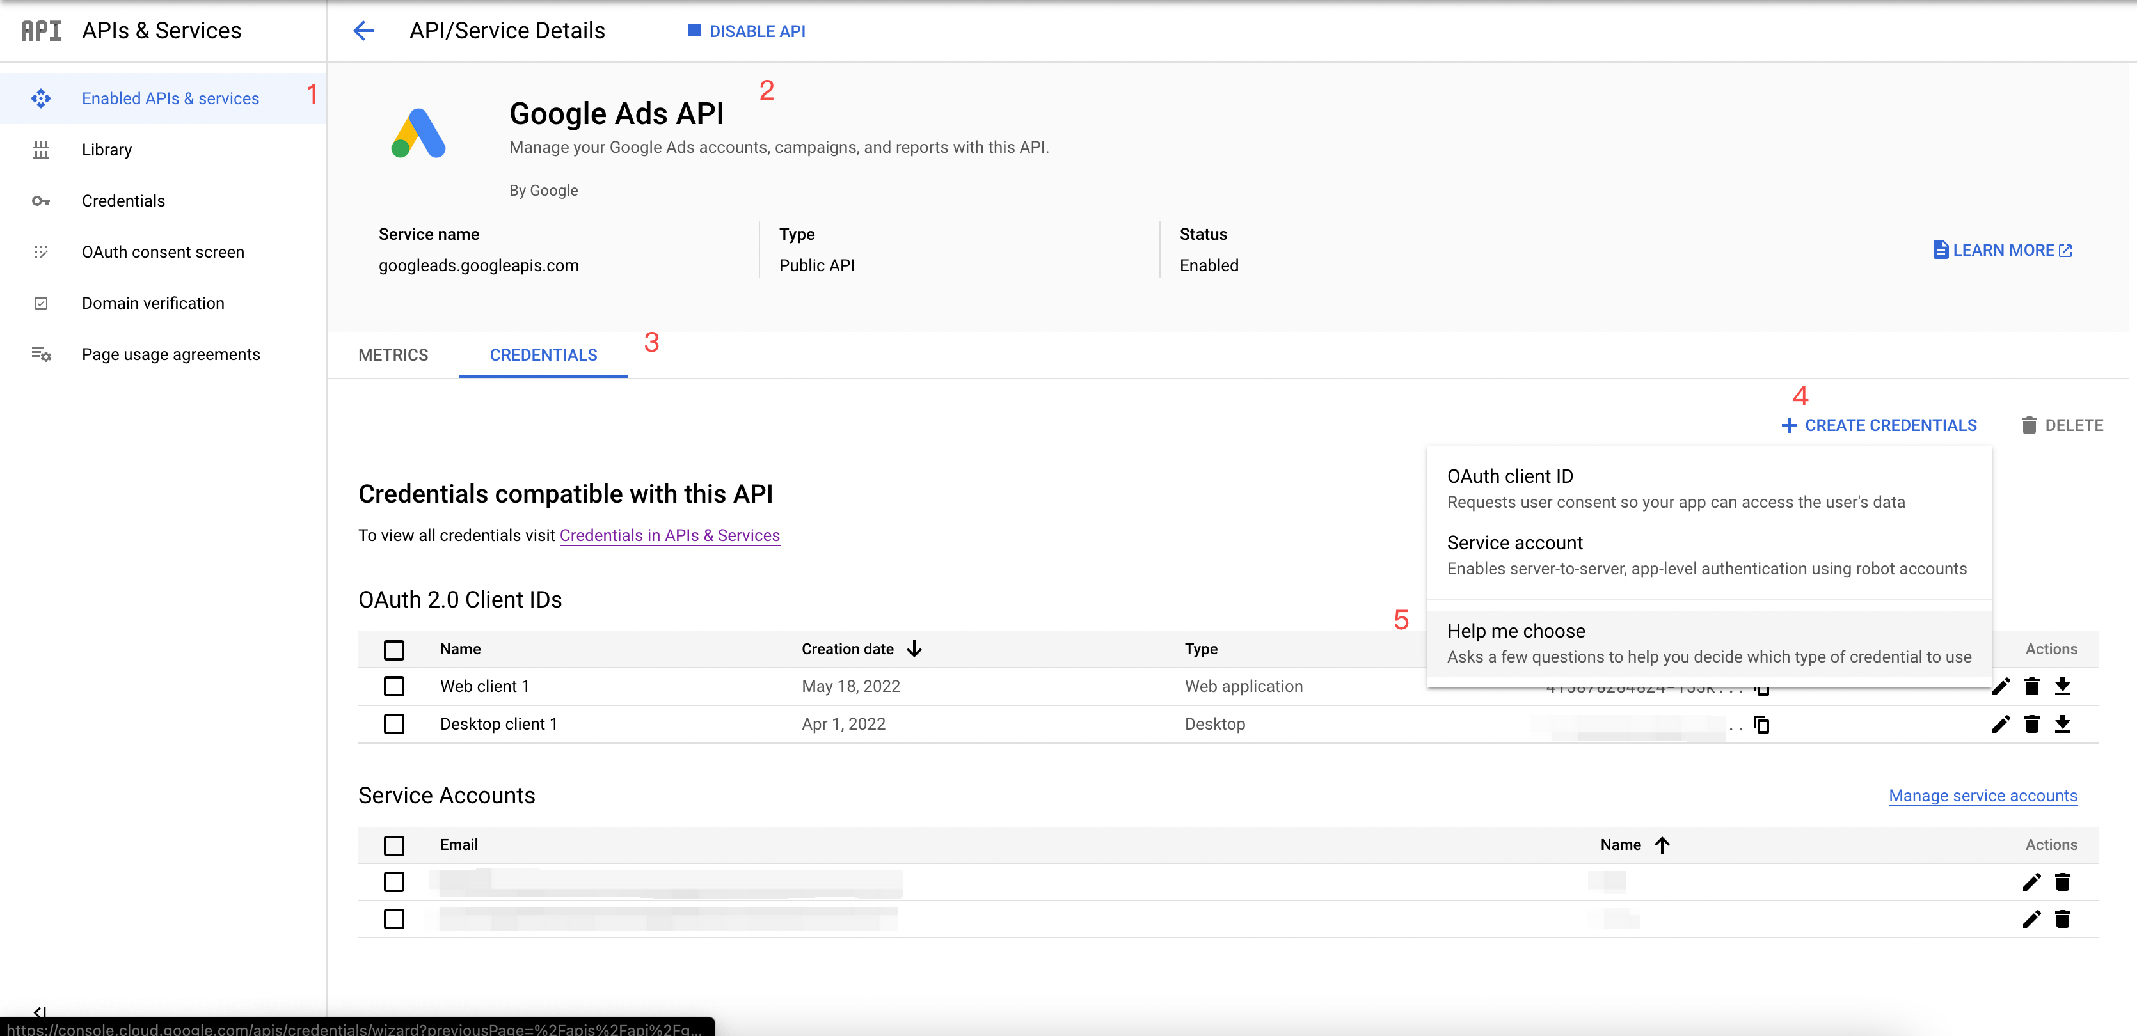The height and width of the screenshot is (1036, 2137).
Task: Open Domain verification in sidebar
Action: [x=163, y=304]
